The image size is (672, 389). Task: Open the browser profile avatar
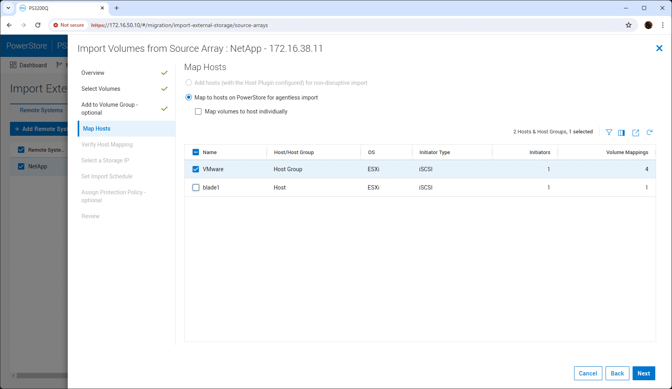pyautogui.click(x=649, y=25)
